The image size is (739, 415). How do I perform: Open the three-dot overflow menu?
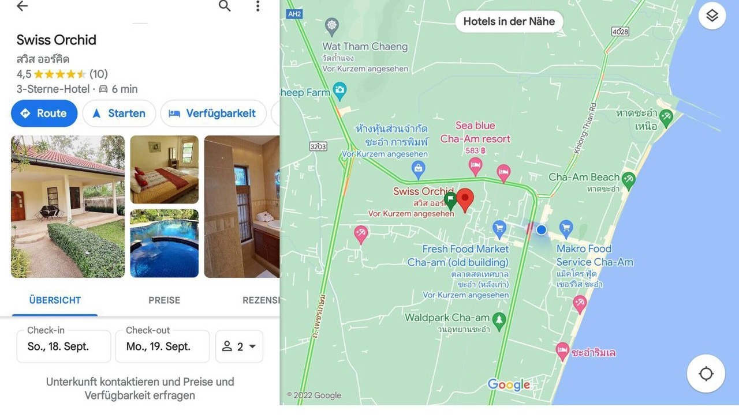[257, 6]
